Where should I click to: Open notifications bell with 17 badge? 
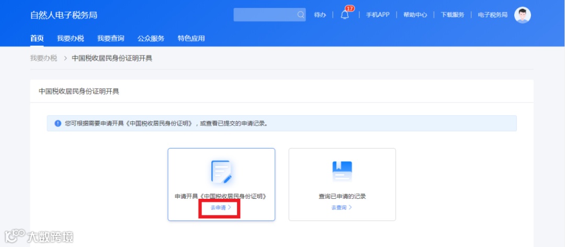point(345,15)
